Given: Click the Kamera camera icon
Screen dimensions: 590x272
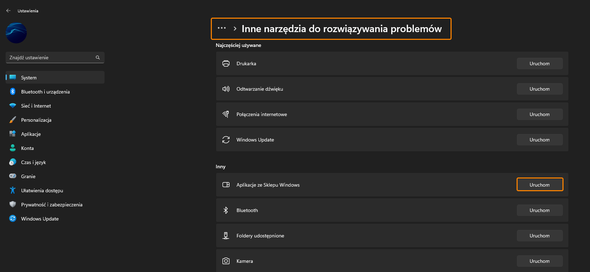Looking at the screenshot, I should pos(226,261).
